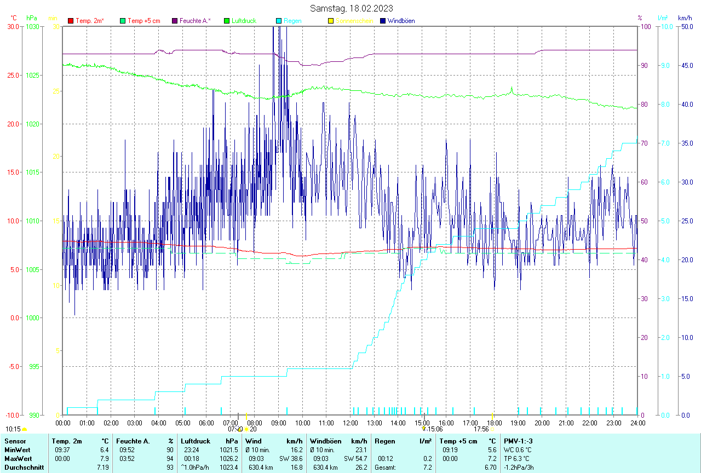Click the '10:15' sunshine duration value
Image resolution: width=701 pixels, height=473 pixels.
[13, 429]
